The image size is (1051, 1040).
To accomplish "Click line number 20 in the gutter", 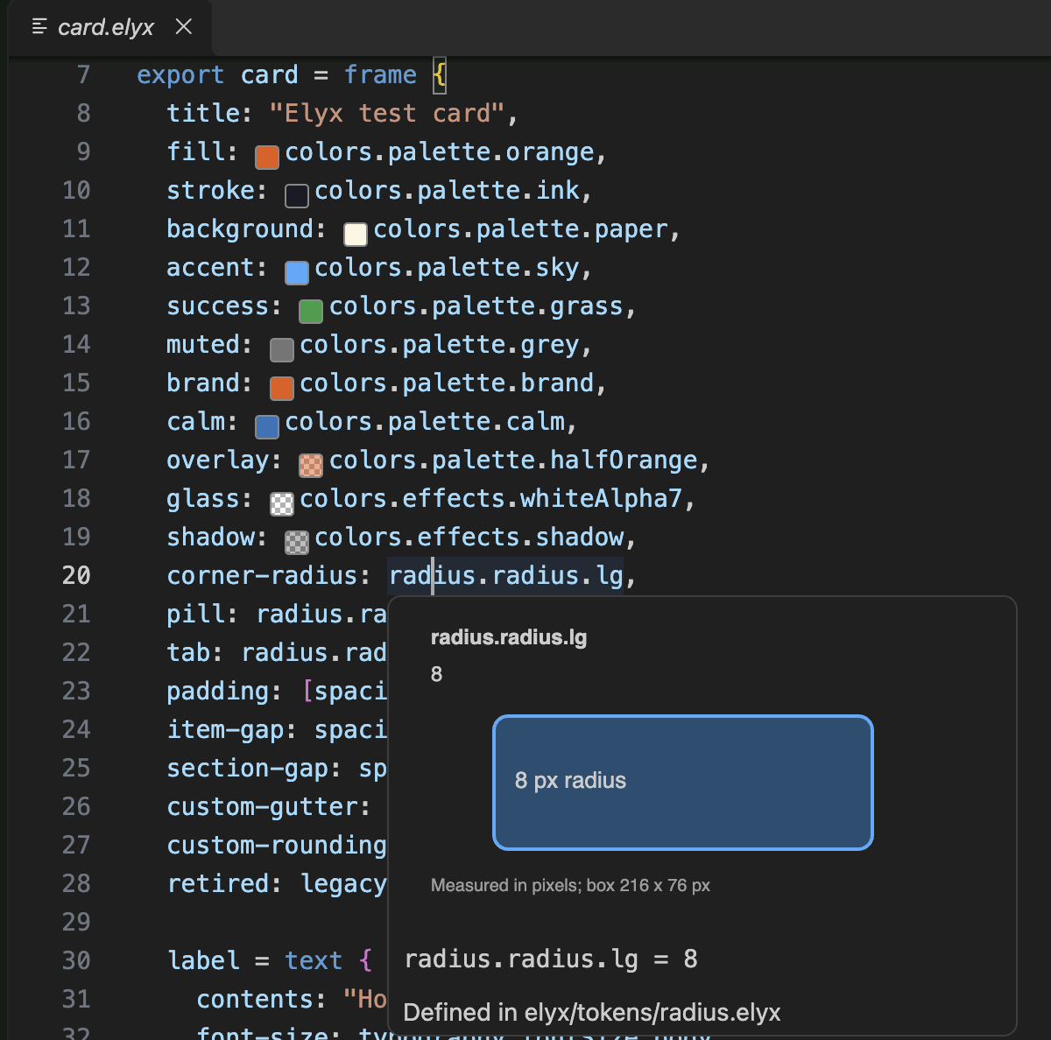I will tap(76, 575).
